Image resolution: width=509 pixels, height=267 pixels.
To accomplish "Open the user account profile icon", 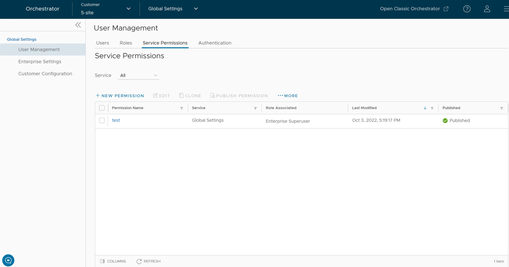I will 487,9.
